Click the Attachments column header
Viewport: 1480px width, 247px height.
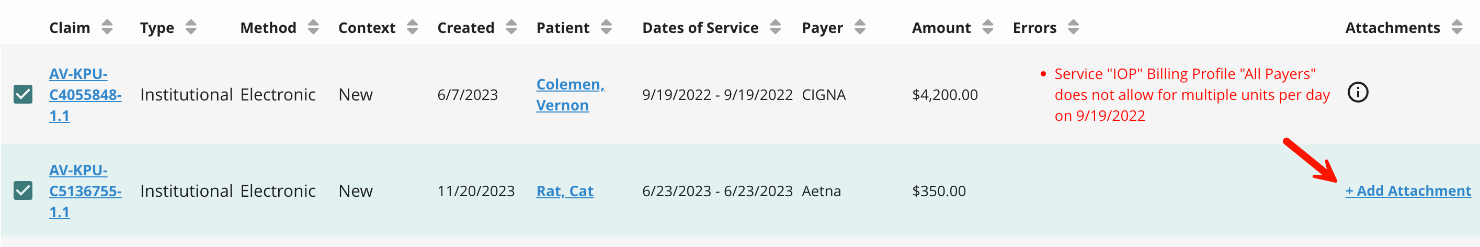coord(1392,28)
